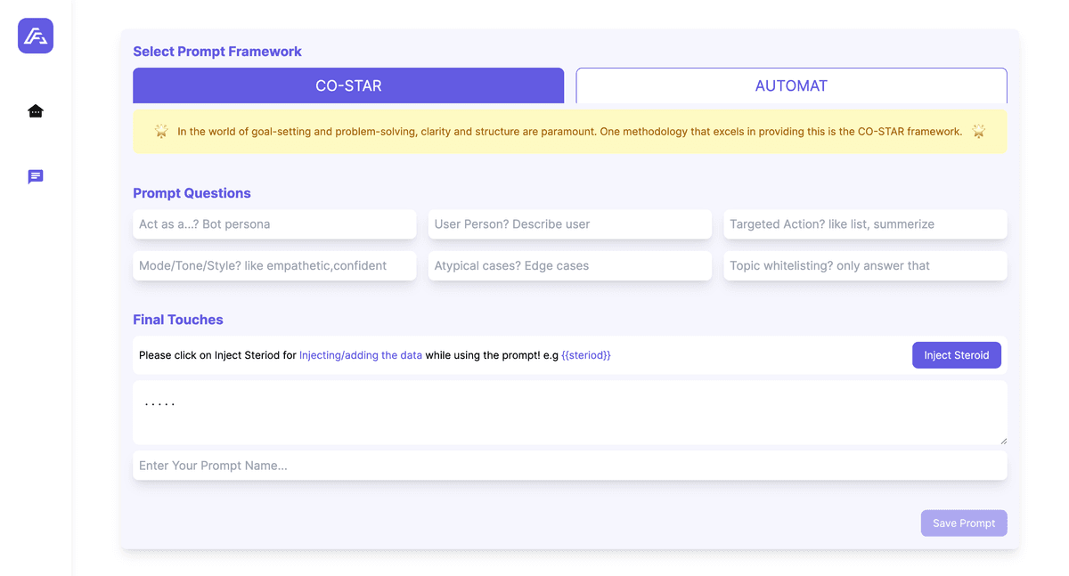Switch to the AUTOMAT framework tab
Screen dimensions: 1069x576
click(x=791, y=86)
